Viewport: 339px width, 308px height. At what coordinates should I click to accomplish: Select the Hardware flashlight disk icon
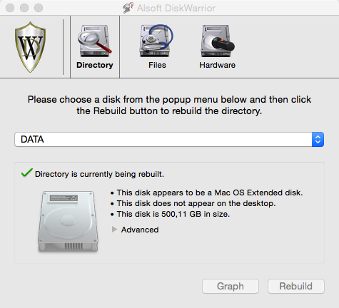coord(218,41)
